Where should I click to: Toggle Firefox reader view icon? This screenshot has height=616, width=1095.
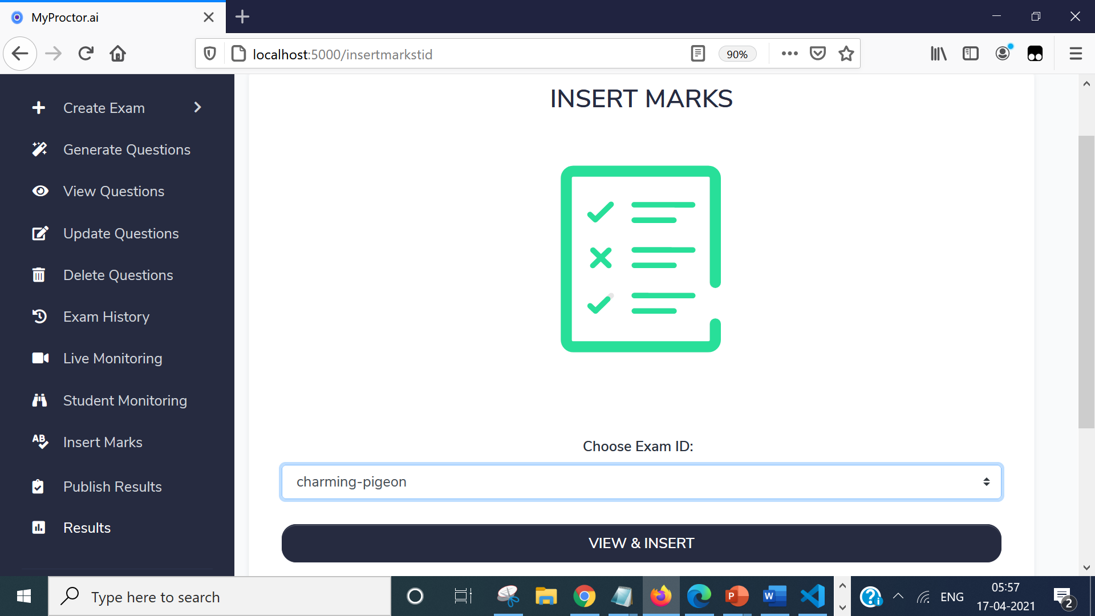click(x=697, y=54)
